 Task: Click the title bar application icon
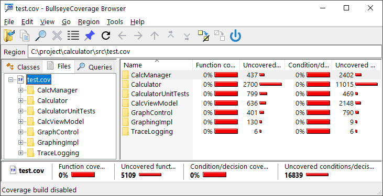[x=9, y=8]
